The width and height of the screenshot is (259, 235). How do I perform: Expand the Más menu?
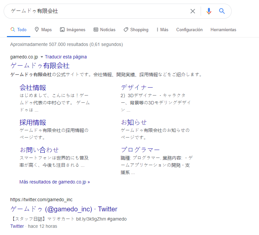tap(162, 30)
